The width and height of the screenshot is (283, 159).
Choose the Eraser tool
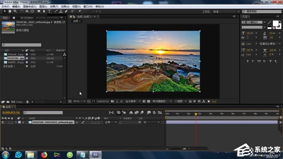pos(66,11)
